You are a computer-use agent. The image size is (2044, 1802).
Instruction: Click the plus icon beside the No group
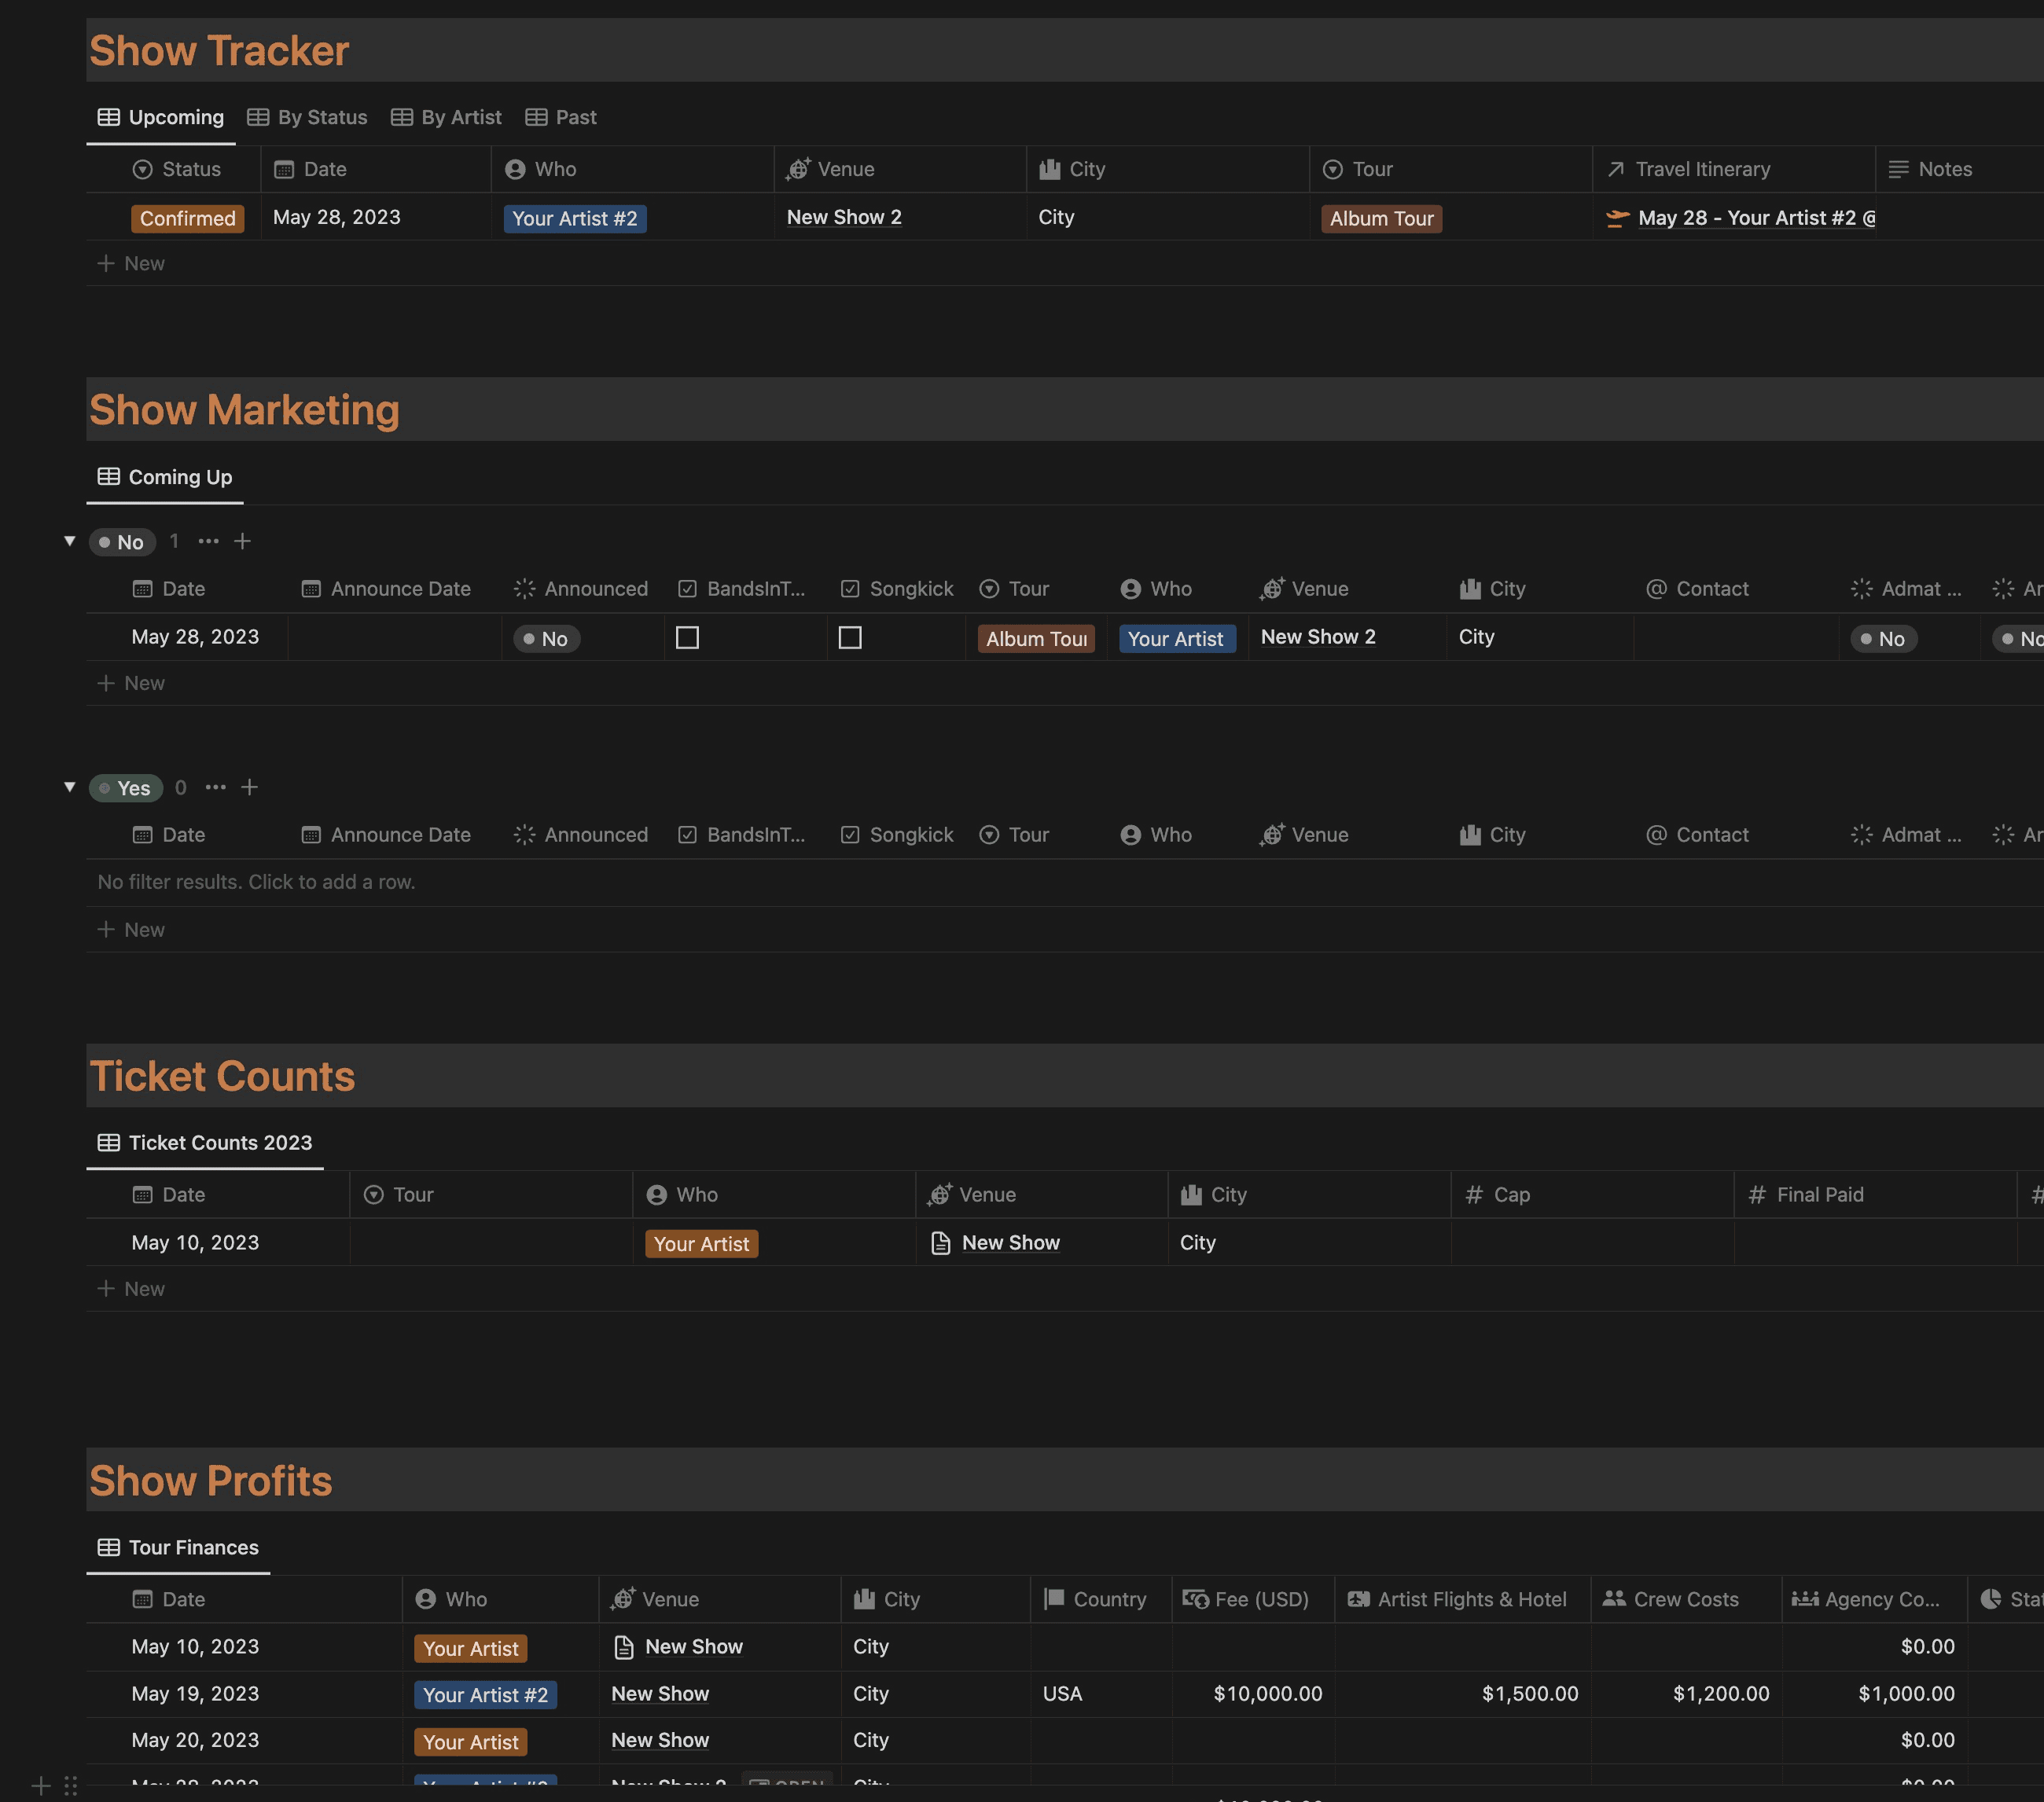pos(242,541)
